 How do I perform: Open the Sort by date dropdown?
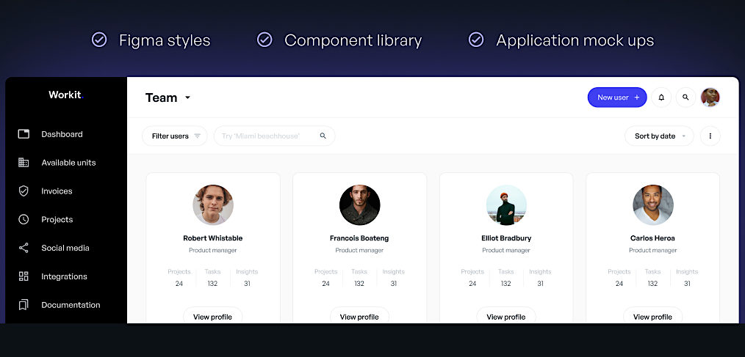pyautogui.click(x=659, y=136)
